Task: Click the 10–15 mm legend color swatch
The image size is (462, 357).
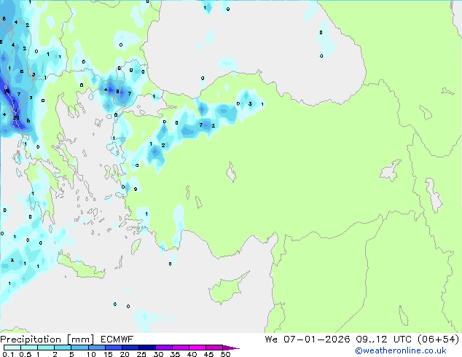Action: click(96, 348)
